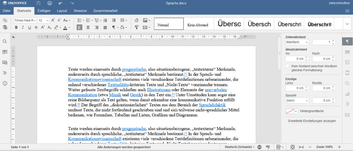Justify the paragraph text
The width and height of the screenshot is (353, 151).
pyautogui.click(x=105, y=28)
